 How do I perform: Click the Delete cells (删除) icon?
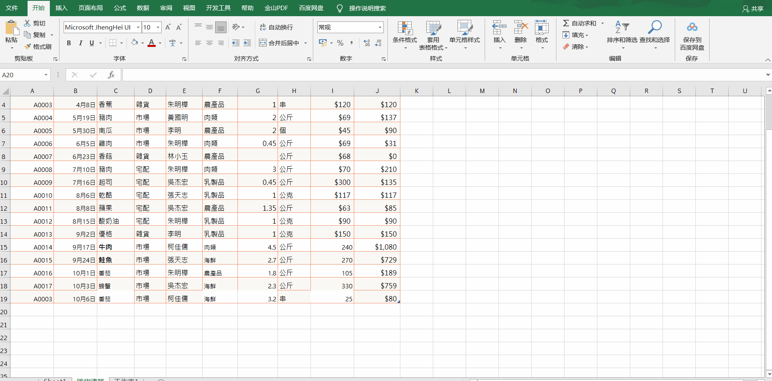521,28
